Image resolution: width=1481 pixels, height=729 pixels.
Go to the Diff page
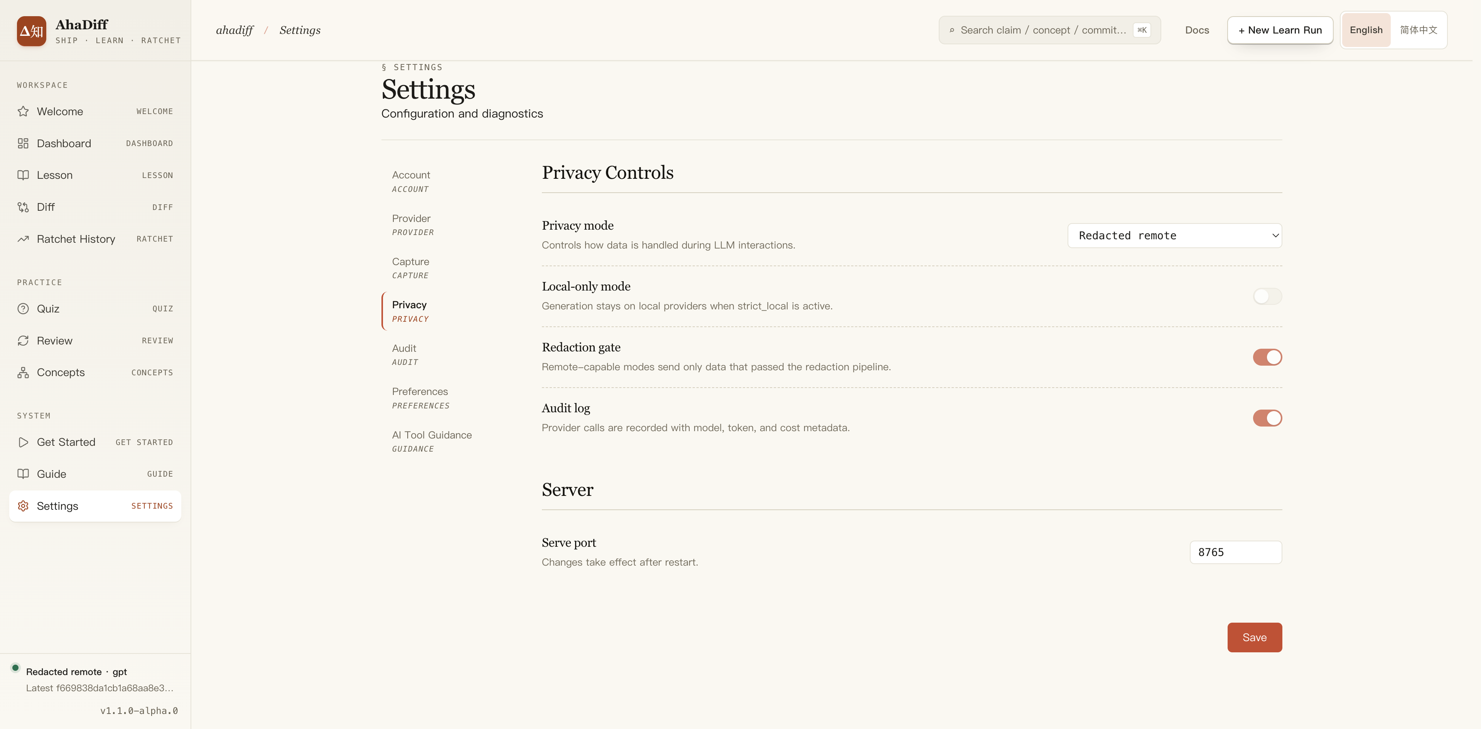click(x=95, y=207)
